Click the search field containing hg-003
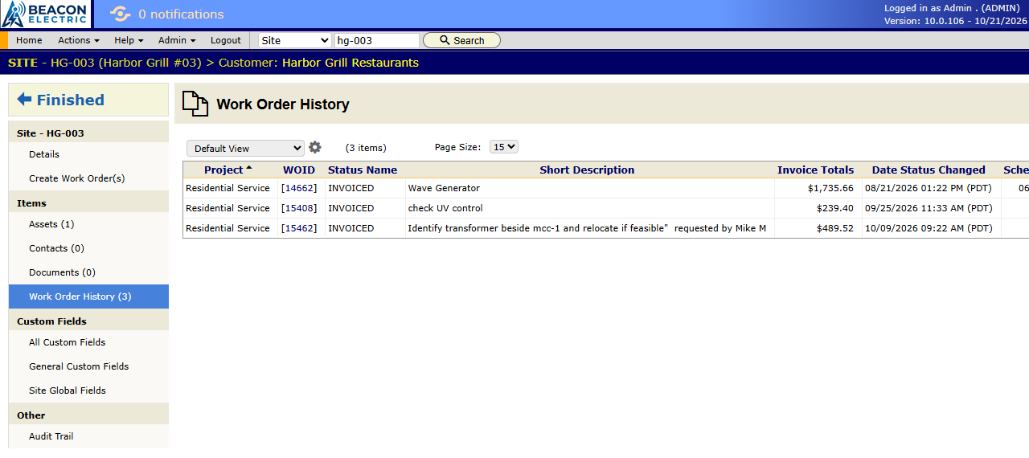 click(x=377, y=40)
